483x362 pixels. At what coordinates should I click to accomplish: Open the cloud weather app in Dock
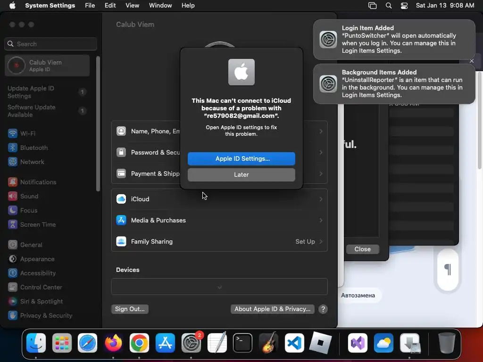(x=383, y=343)
